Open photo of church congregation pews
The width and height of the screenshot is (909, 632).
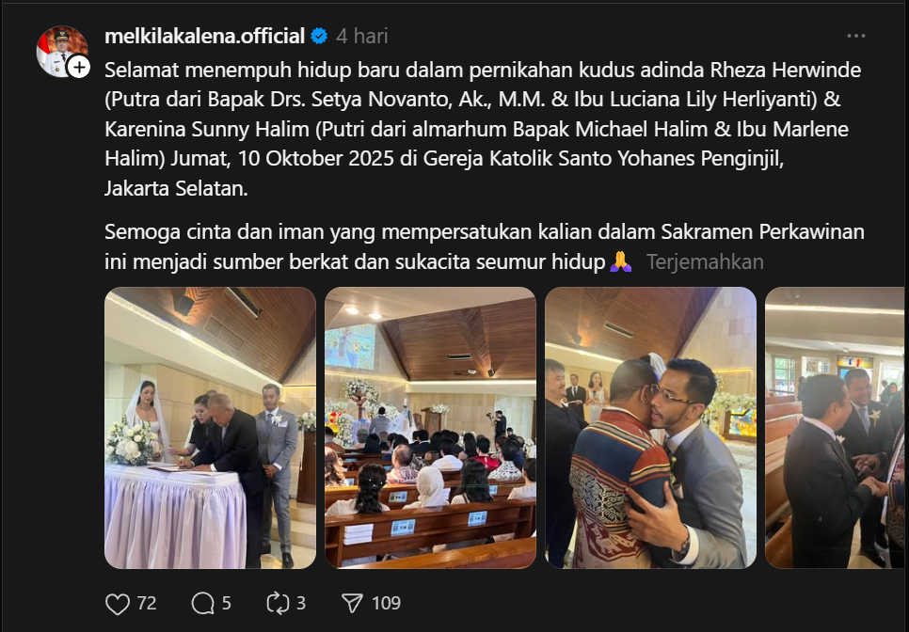[x=430, y=428]
